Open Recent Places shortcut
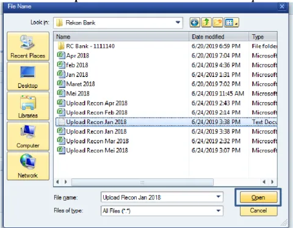Image resolution: width=293 pixels, height=228 pixels. pyautogui.click(x=28, y=46)
